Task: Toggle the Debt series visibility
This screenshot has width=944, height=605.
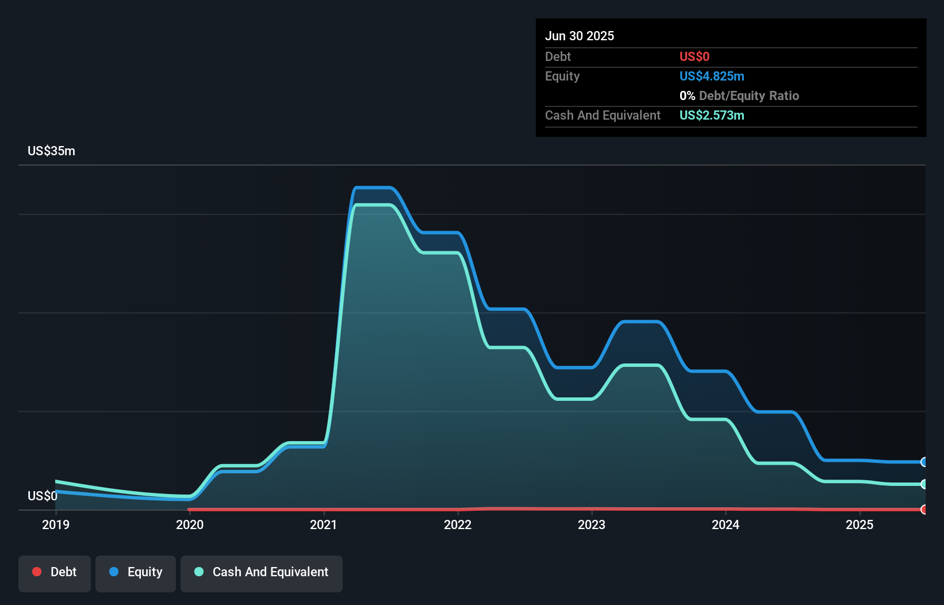Action: (54, 572)
